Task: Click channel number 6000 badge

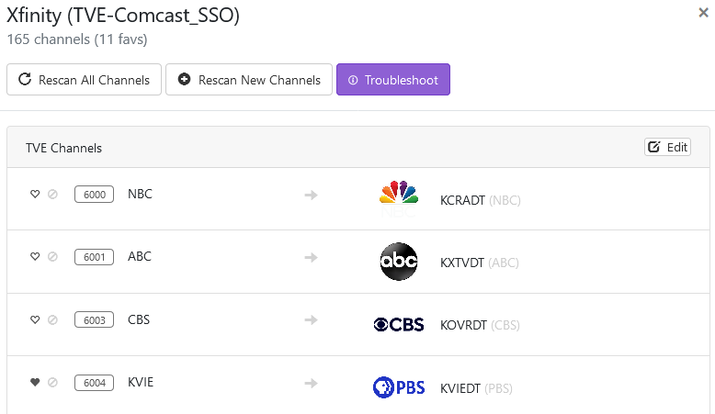Action: point(95,195)
